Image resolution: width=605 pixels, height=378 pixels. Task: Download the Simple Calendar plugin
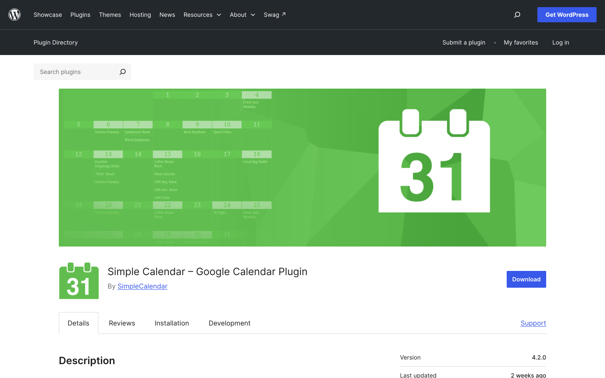(x=526, y=279)
